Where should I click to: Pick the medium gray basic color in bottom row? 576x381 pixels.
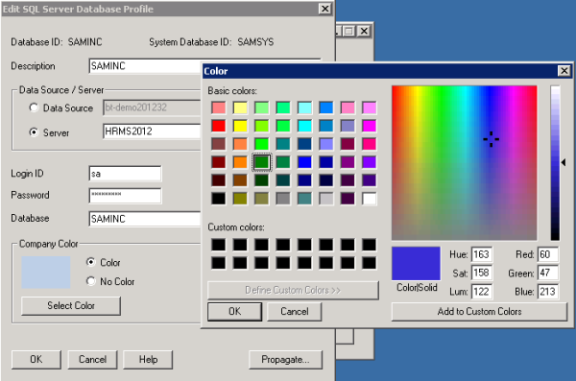click(x=283, y=199)
